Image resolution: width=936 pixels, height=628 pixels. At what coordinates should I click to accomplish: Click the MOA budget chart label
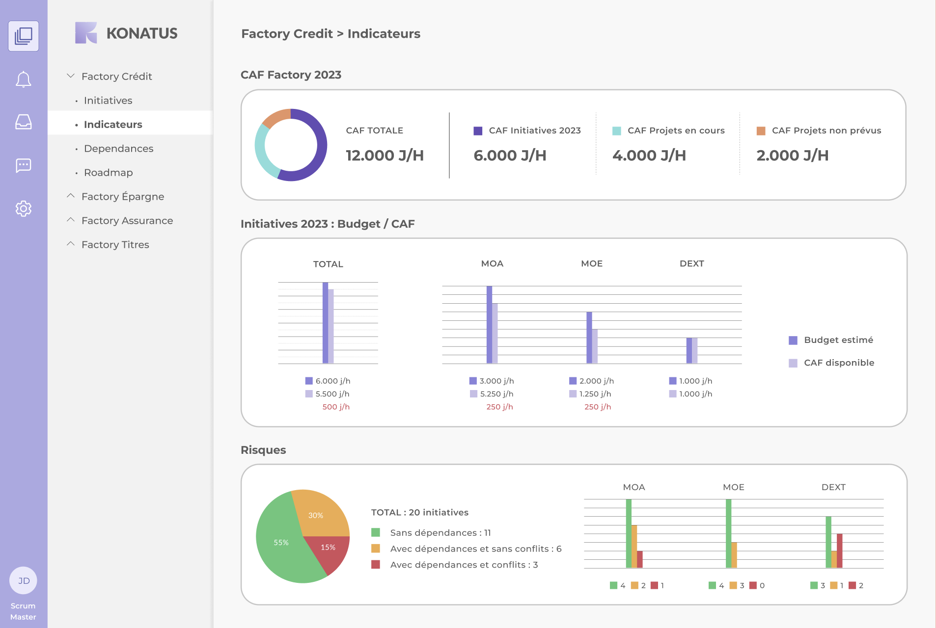tap(492, 263)
